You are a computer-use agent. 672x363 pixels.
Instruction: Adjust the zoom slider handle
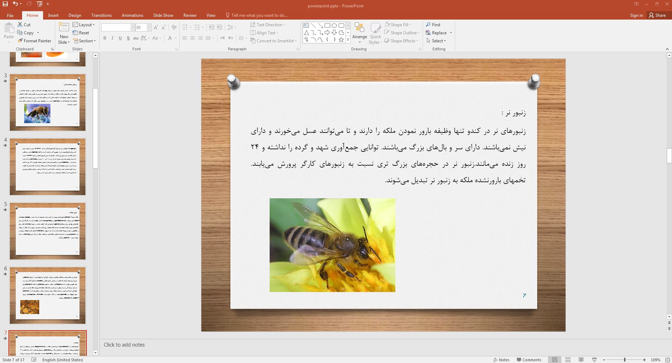point(625,360)
